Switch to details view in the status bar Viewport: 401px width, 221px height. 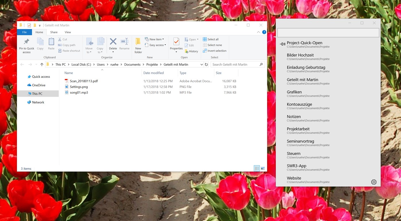257,168
